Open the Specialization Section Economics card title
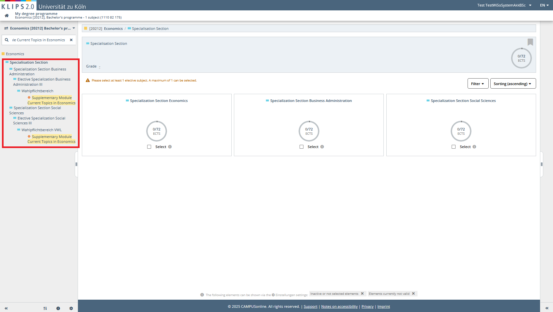553x312 pixels. (159, 101)
